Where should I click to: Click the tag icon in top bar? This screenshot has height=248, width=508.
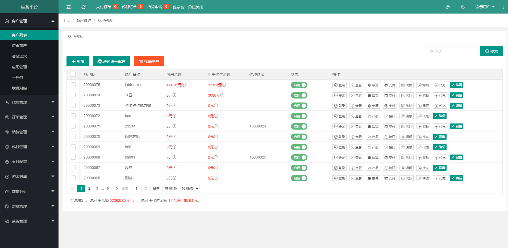coord(463,7)
